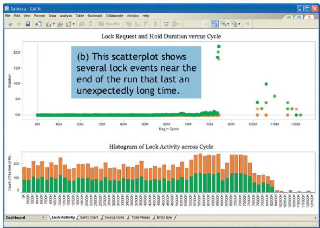Click the forward arrow toolbar icon
The width and height of the screenshot is (320, 228).
[x=19, y=23]
